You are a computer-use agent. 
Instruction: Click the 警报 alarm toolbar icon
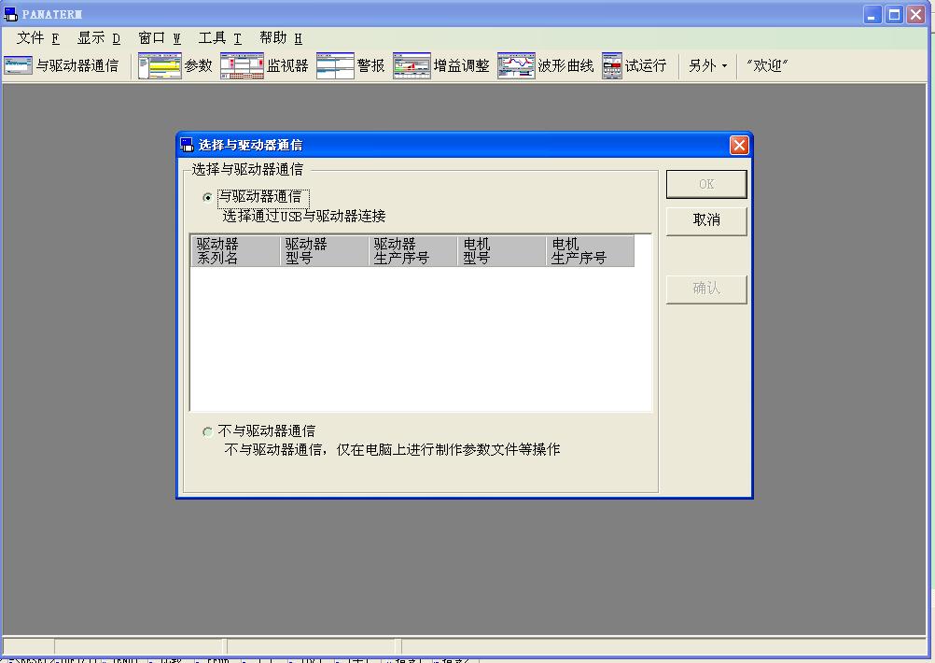335,65
